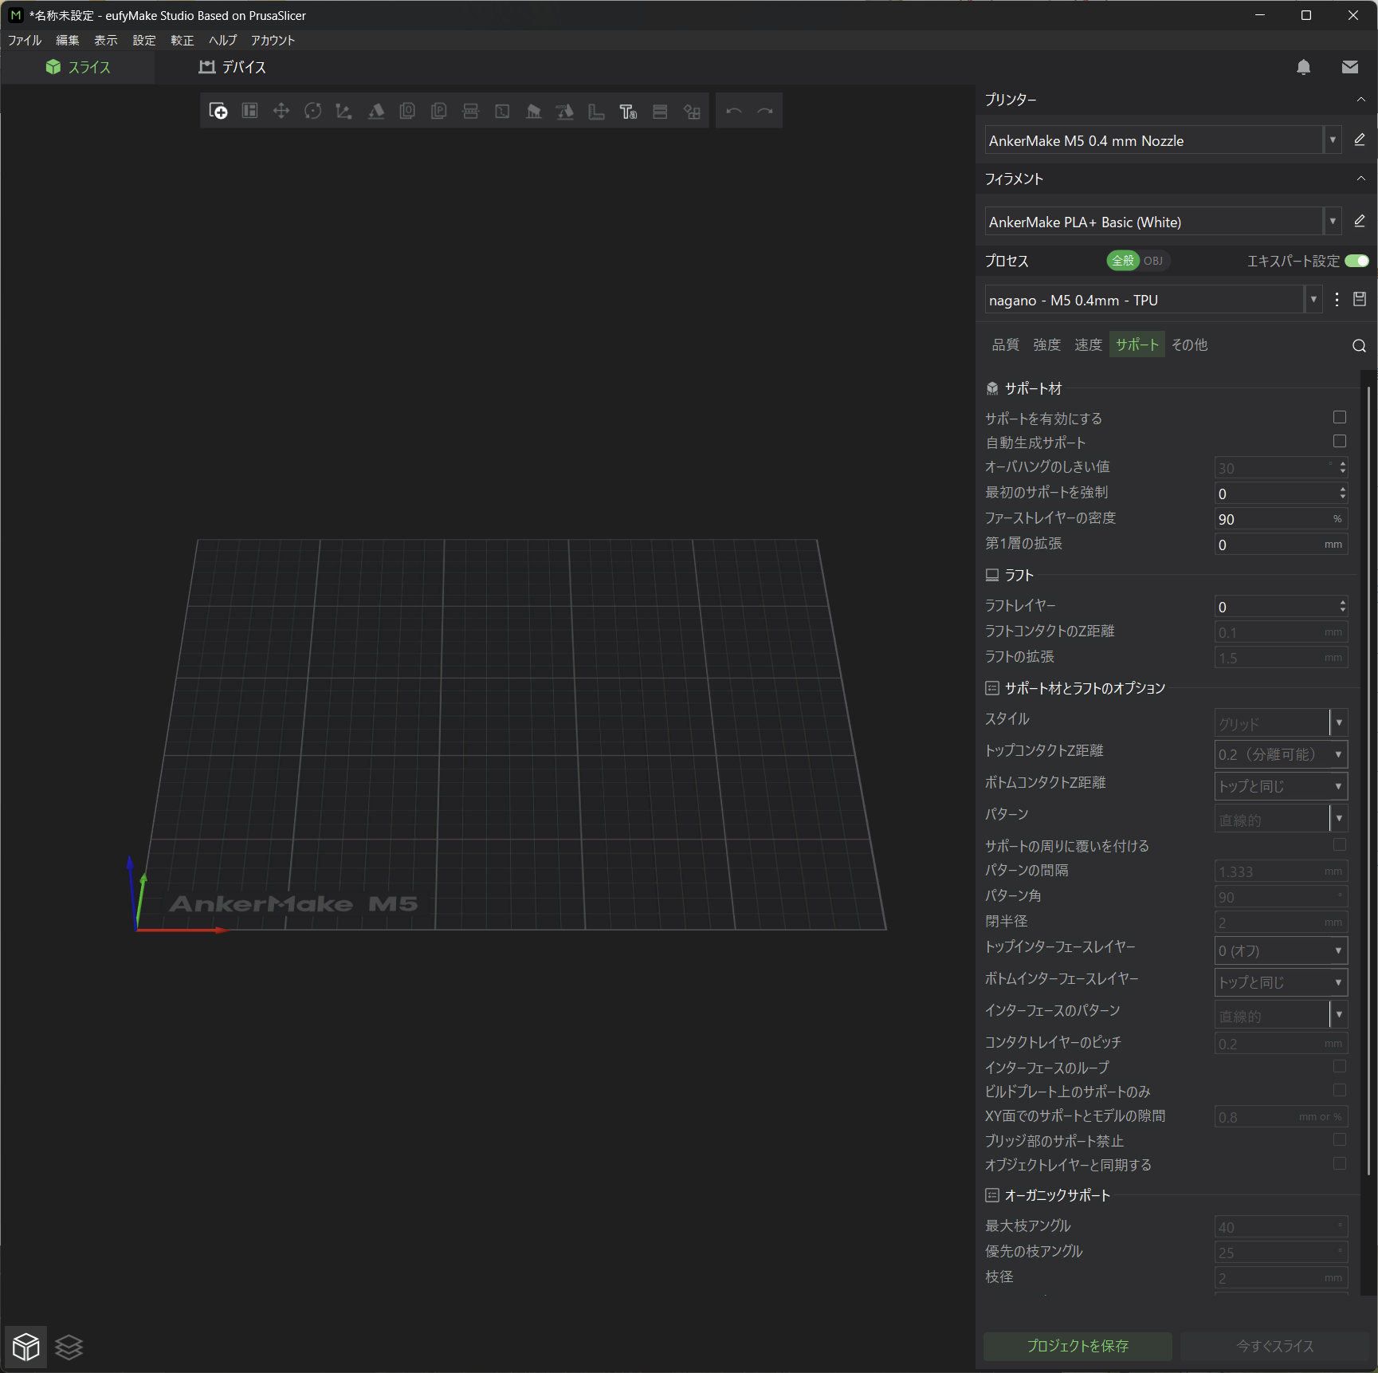Click the notification bell icon
Image resolution: width=1378 pixels, height=1373 pixels.
point(1303,68)
